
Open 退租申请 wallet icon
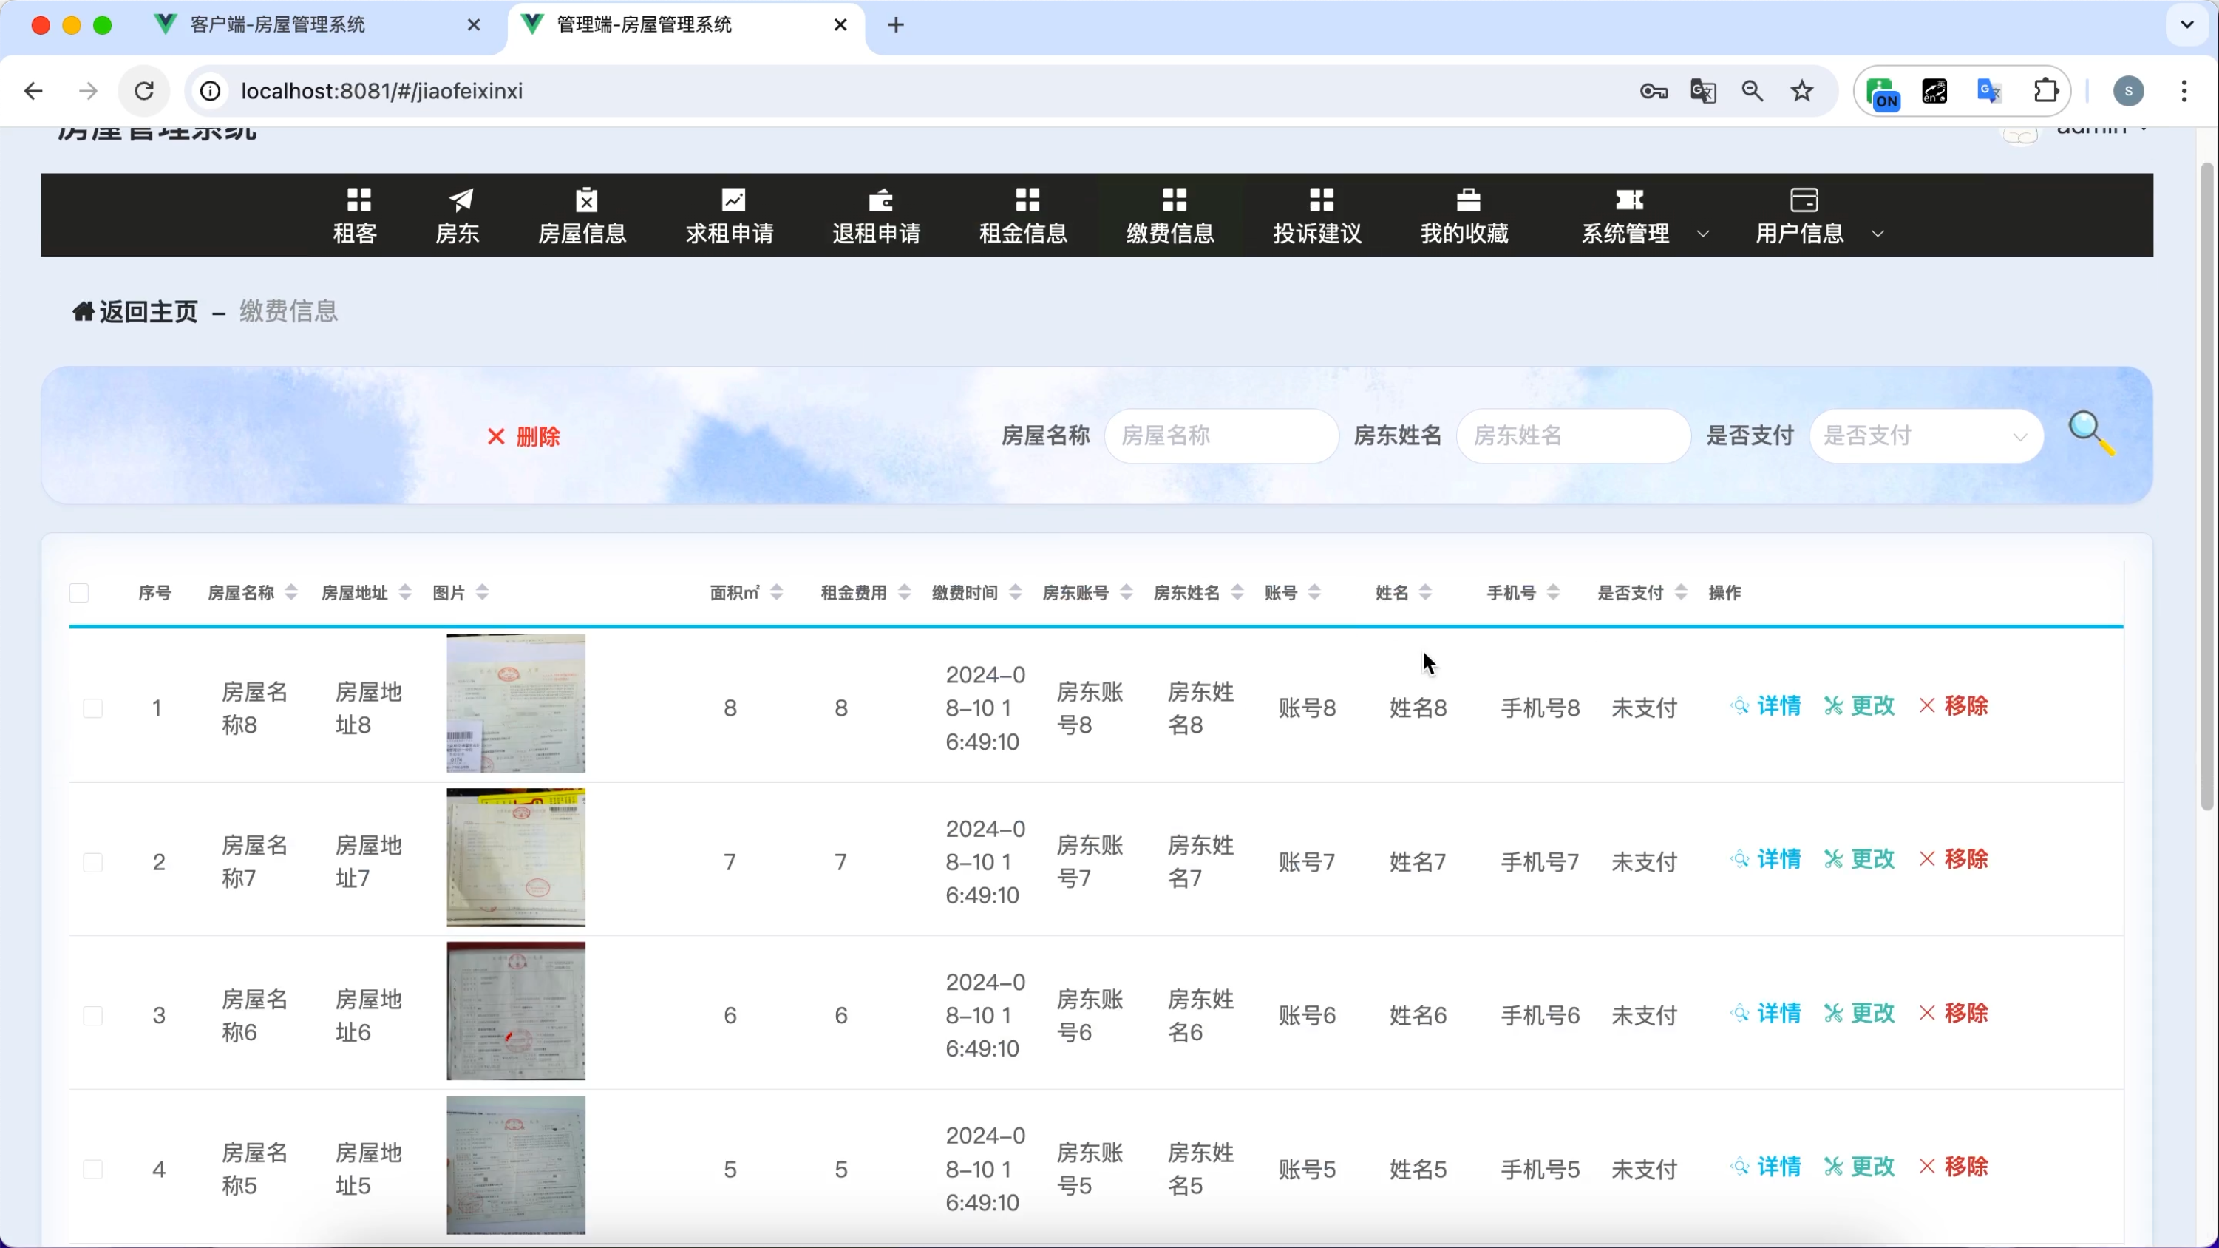point(880,200)
